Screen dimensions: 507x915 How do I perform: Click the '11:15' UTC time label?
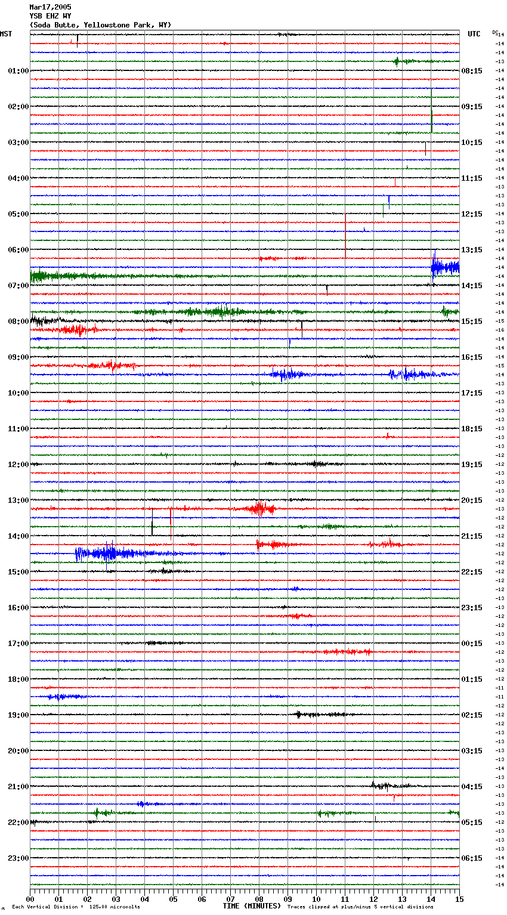click(x=472, y=178)
